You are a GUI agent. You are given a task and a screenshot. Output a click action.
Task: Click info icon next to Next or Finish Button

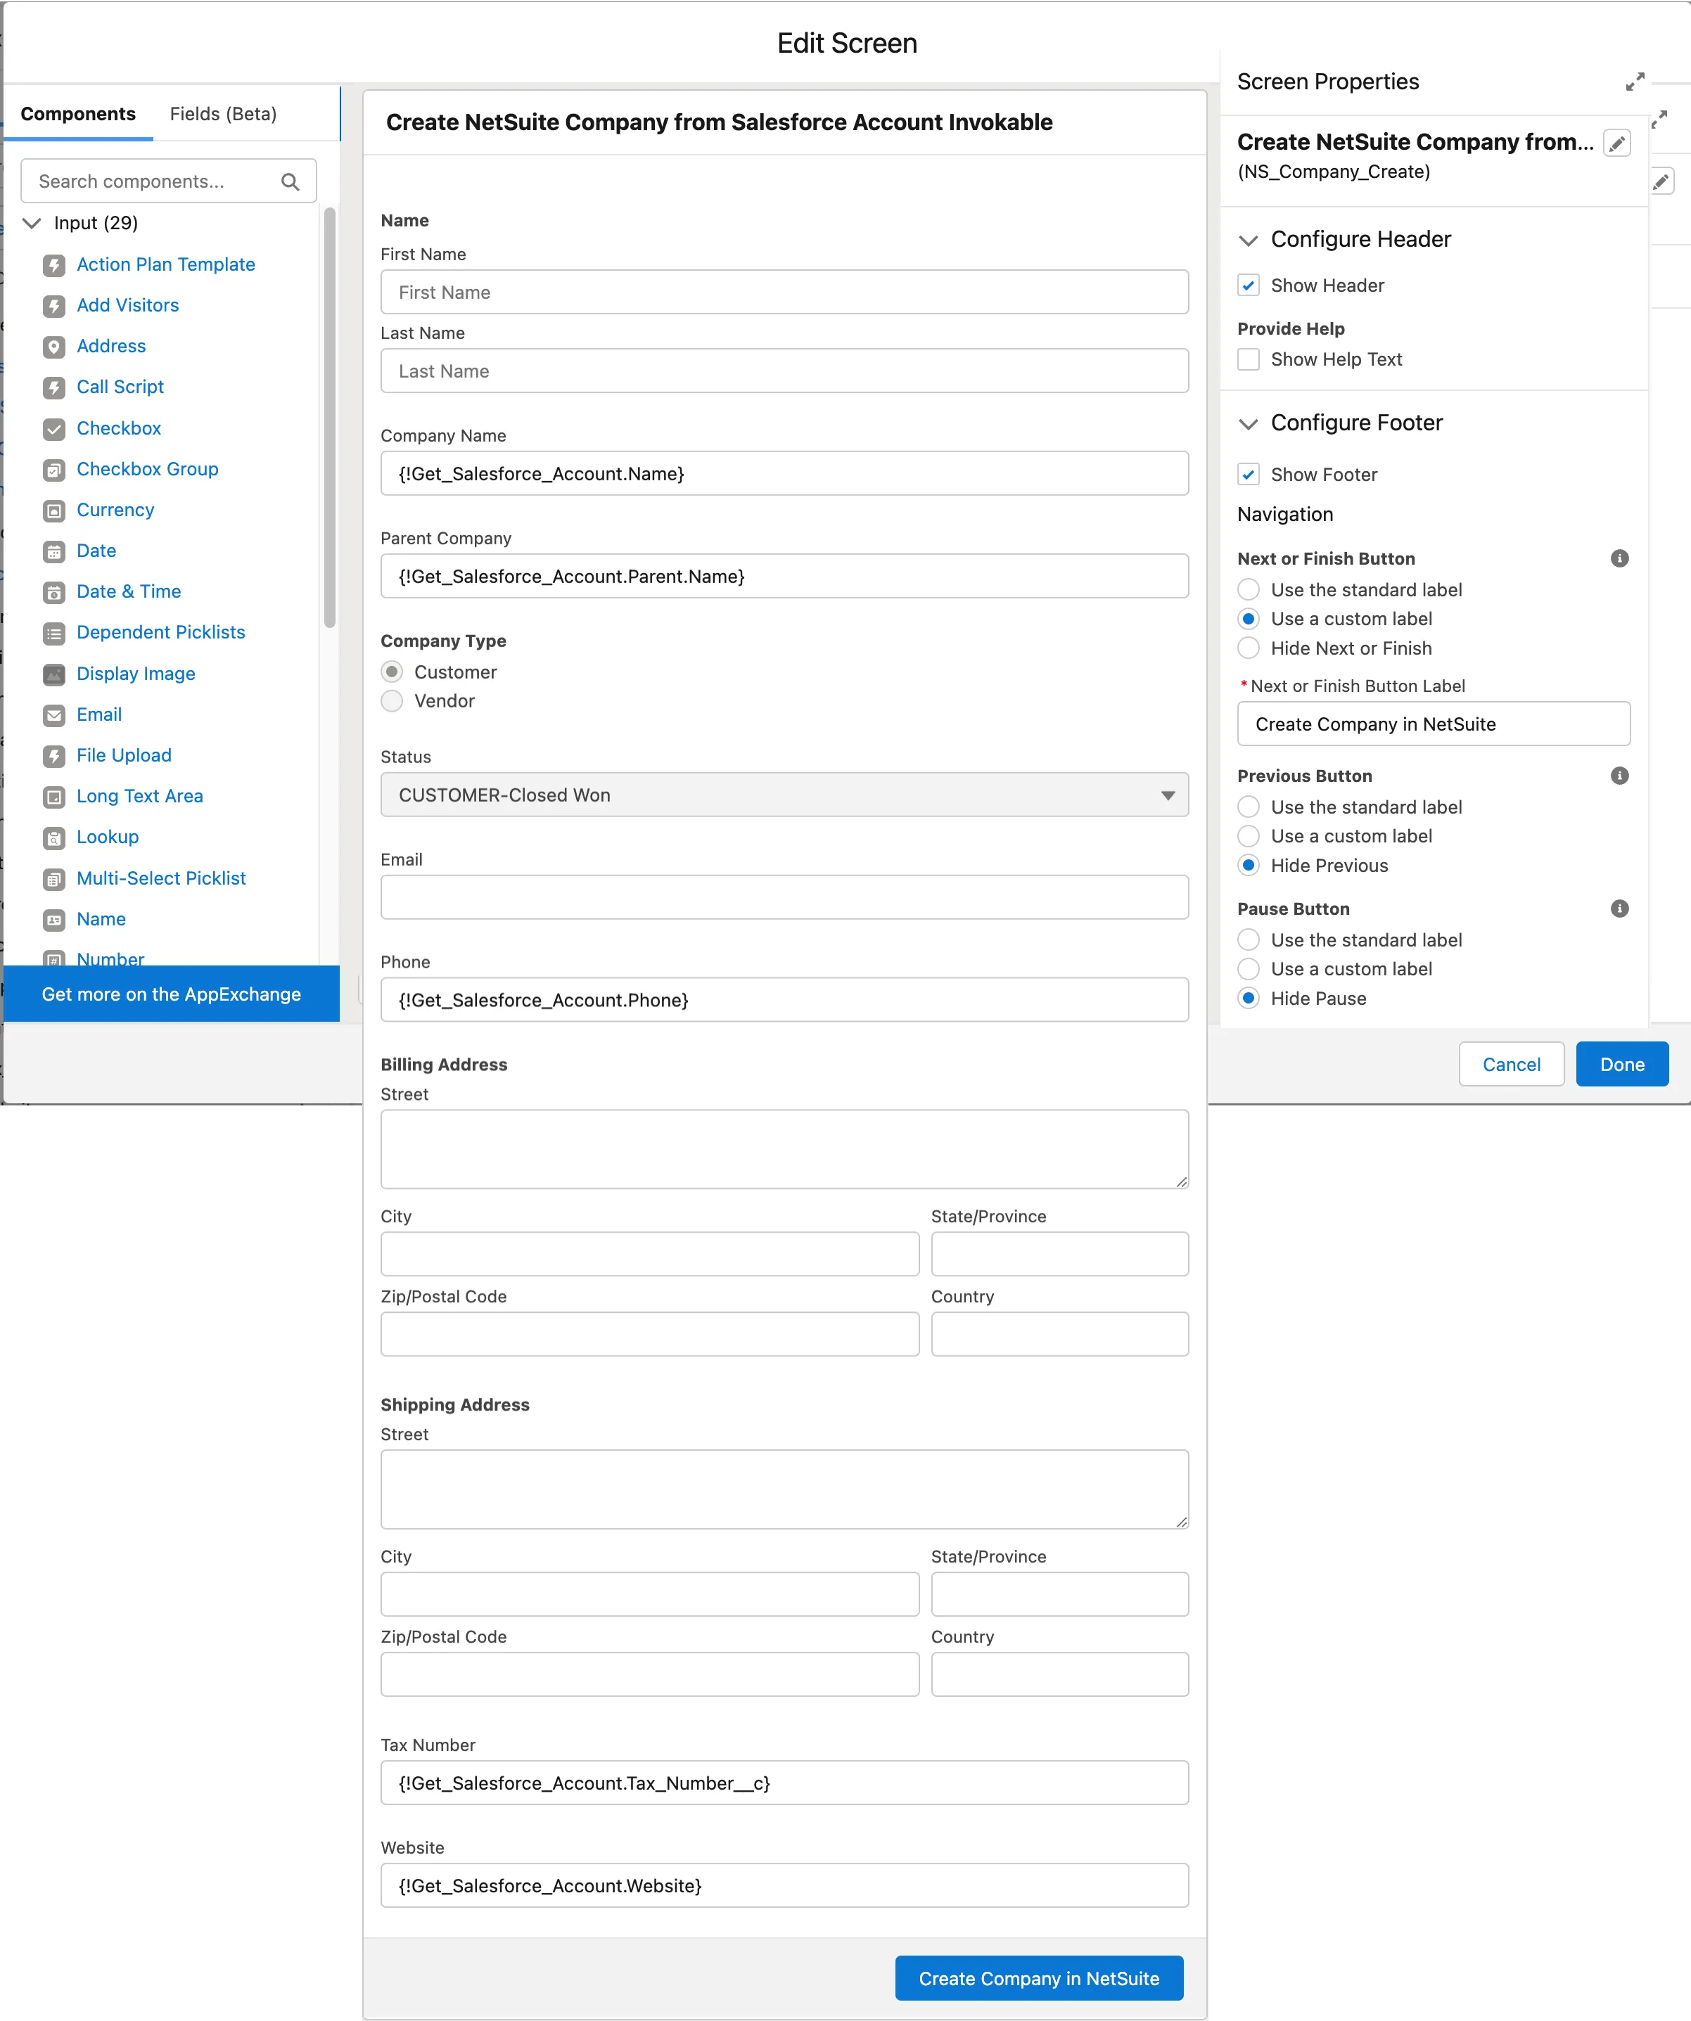coord(1620,558)
